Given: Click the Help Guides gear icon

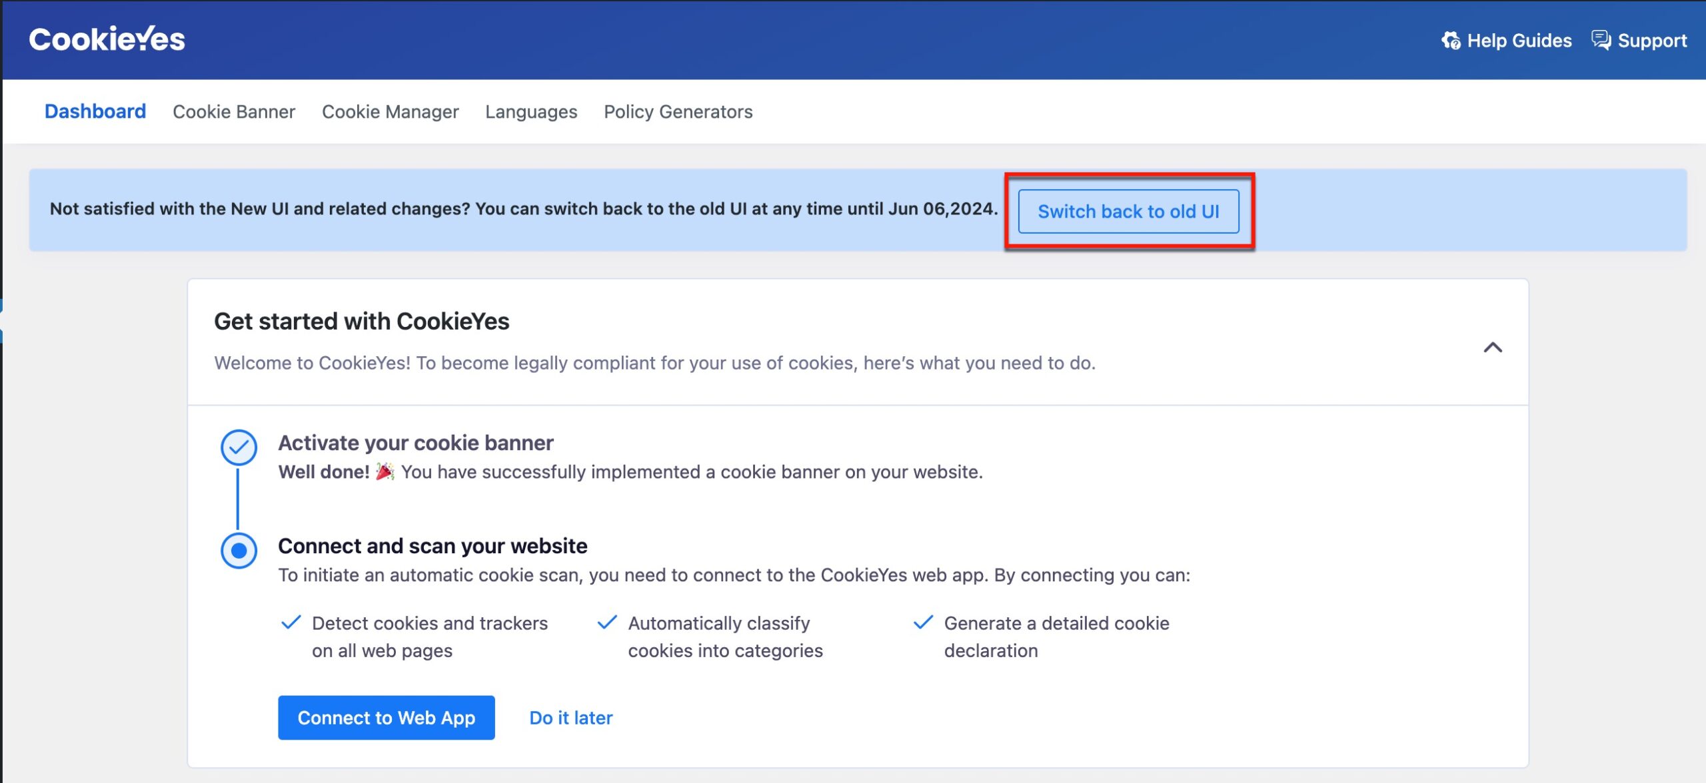Looking at the screenshot, I should tap(1451, 41).
